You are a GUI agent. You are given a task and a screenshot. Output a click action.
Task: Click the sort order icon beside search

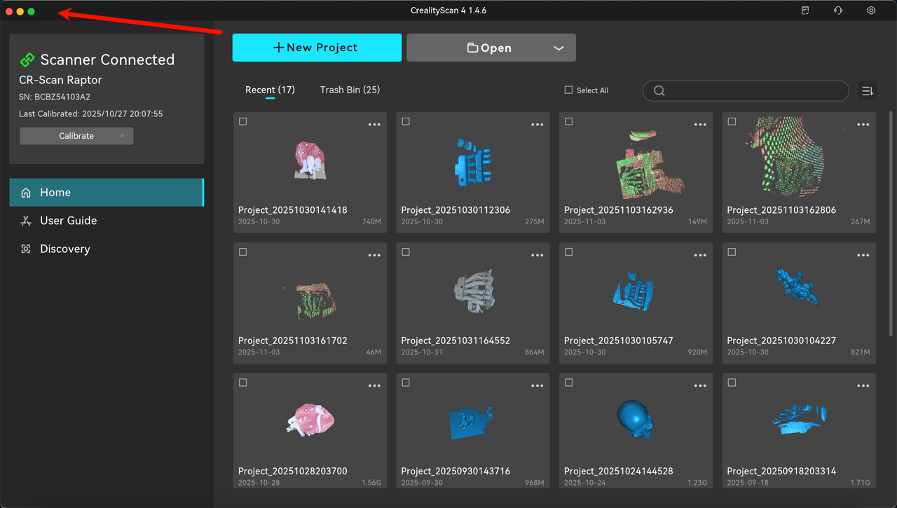[x=868, y=91]
